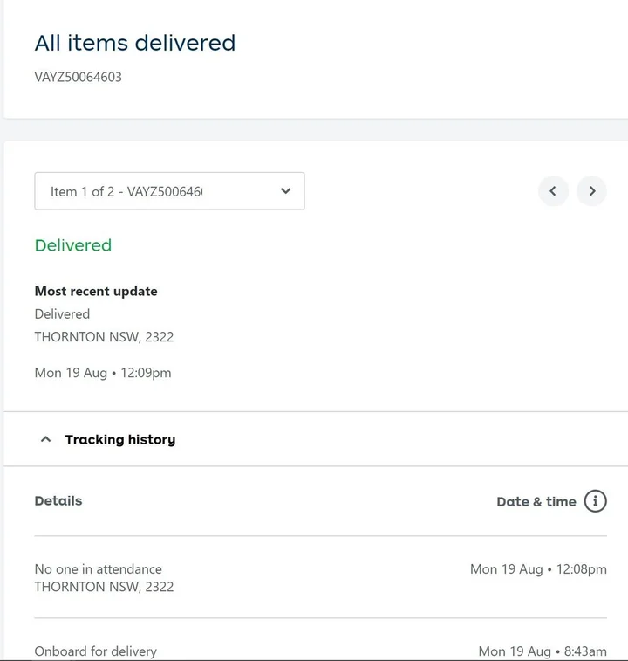Click the Mon 19 Aug 8:43am timestamp
The height and width of the screenshot is (661, 628).
(542, 651)
